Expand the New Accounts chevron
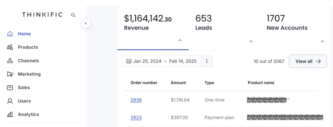The width and height of the screenshot is (333, 127). (322, 41)
